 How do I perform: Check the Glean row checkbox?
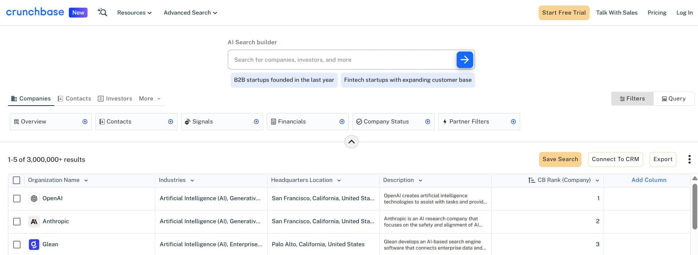[17, 244]
